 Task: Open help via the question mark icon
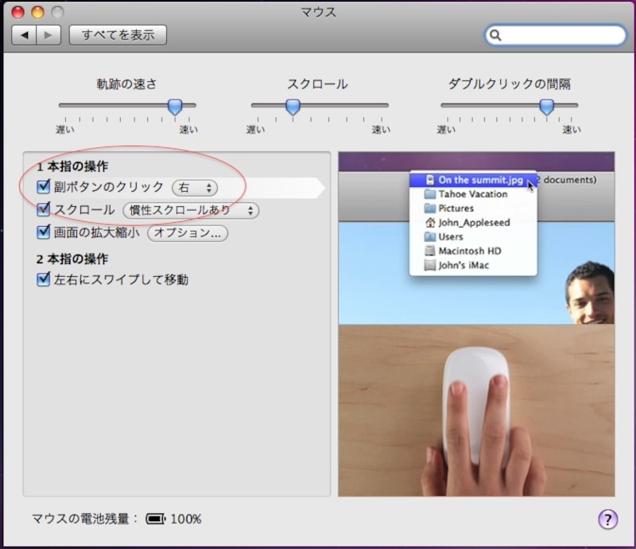pyautogui.click(x=607, y=519)
